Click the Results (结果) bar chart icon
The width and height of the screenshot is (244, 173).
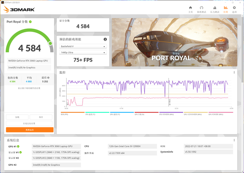click(225, 9)
